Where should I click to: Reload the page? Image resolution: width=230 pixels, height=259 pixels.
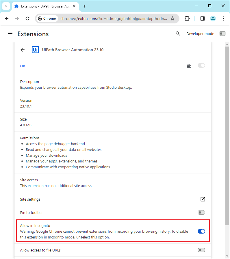[27, 18]
